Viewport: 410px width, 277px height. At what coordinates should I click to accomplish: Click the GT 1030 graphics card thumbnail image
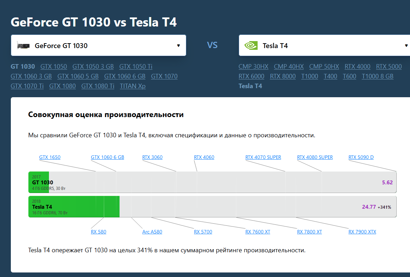pos(23,46)
